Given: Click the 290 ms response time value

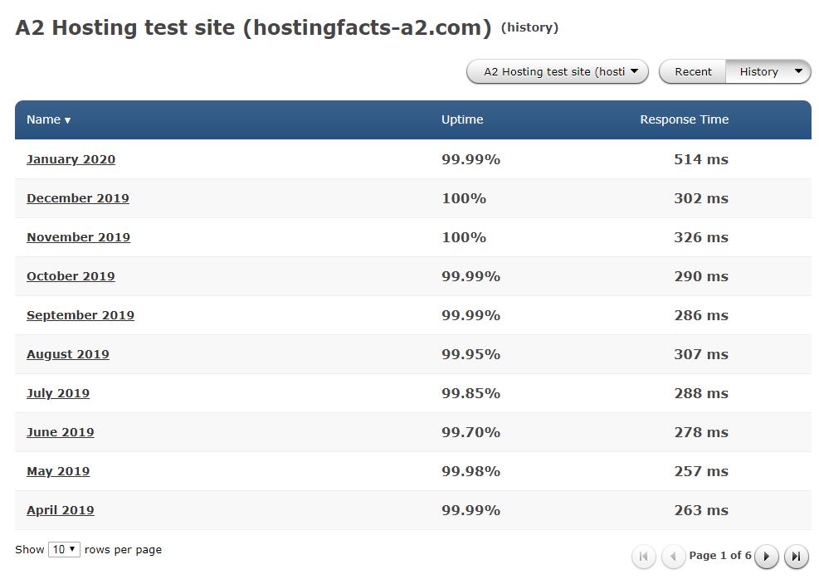Looking at the screenshot, I should [701, 276].
